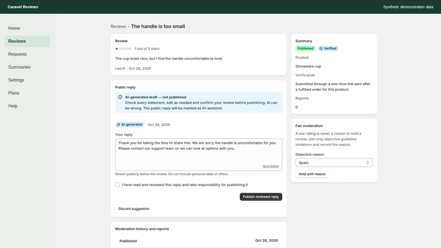
Task: Click the 'Fair moderation' heading
Action: pos(309,126)
